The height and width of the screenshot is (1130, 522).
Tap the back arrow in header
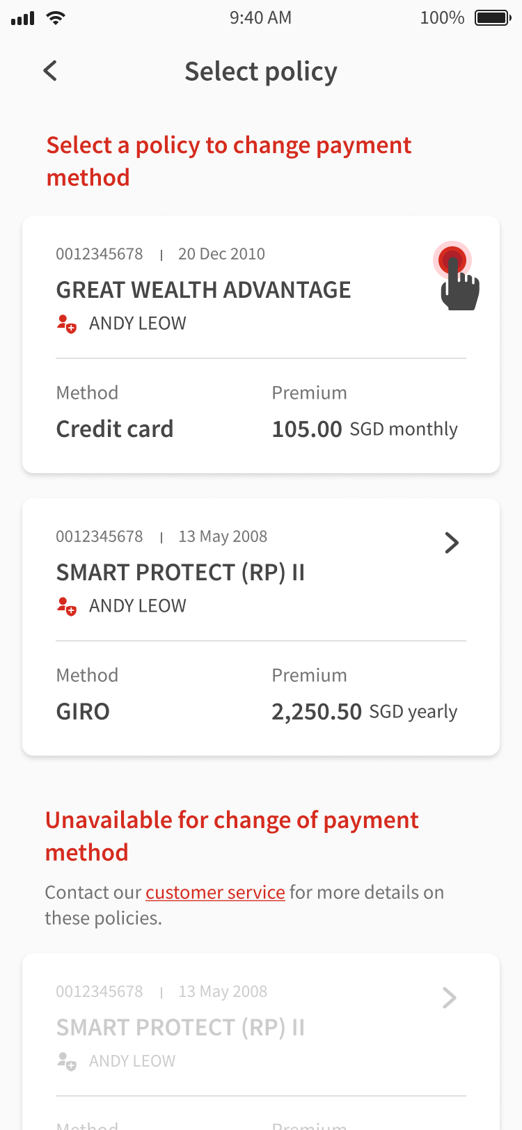click(50, 71)
